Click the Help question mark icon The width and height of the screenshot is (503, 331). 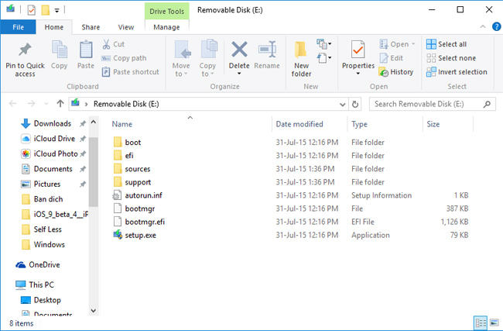(496, 26)
